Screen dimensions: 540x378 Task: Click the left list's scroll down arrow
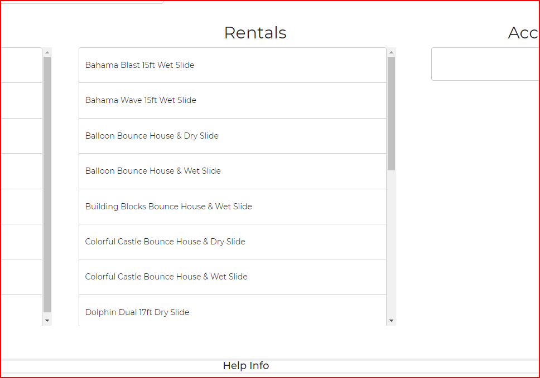click(x=47, y=321)
